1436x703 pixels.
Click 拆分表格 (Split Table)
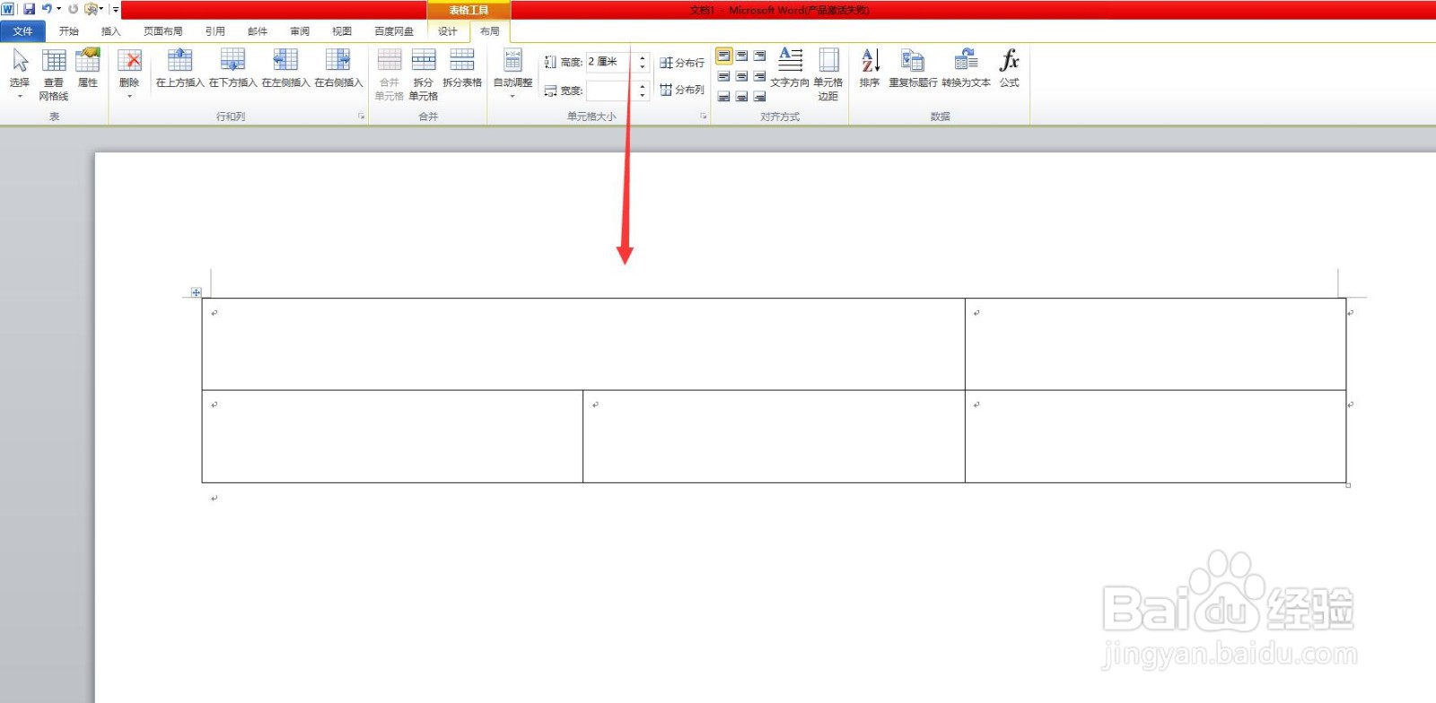461,68
